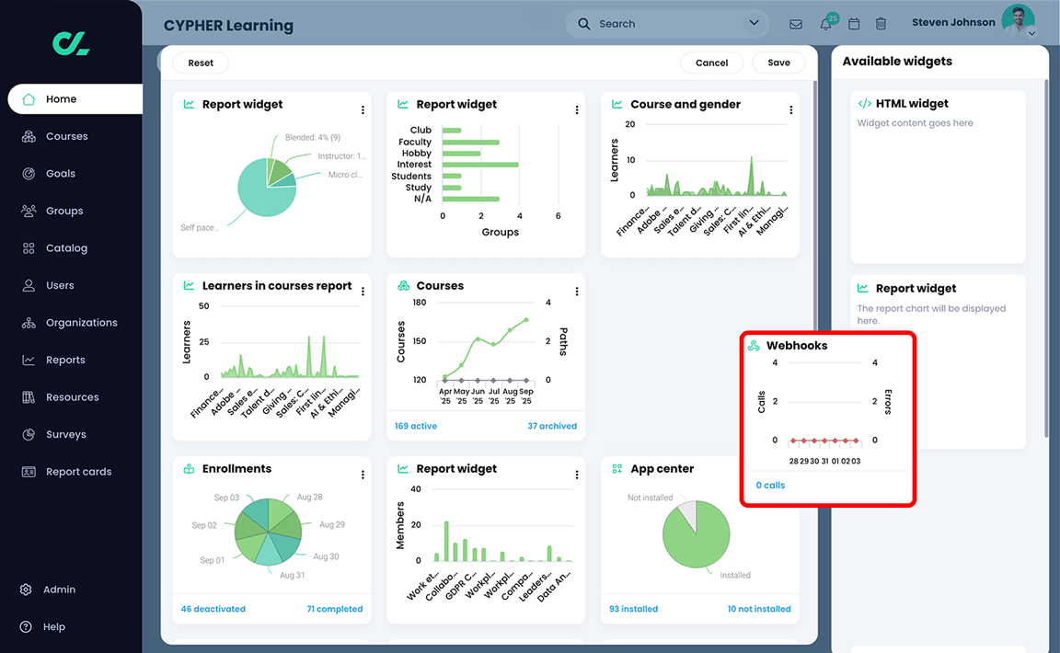1060x653 pixels.
Task: Click the 169 active link
Action: [x=416, y=426]
